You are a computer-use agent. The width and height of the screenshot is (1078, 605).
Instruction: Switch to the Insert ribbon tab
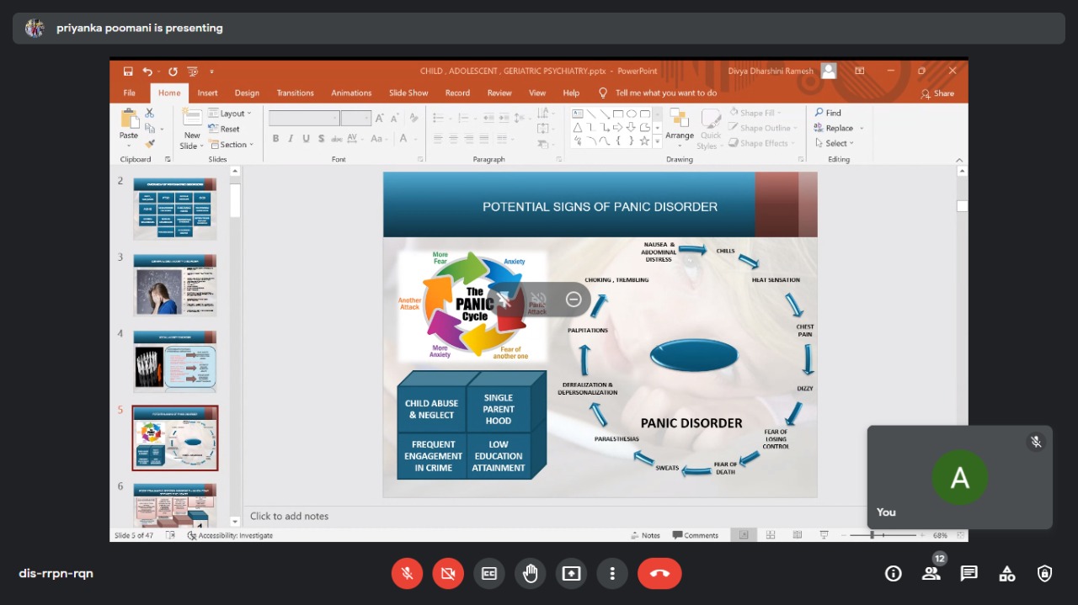[x=207, y=93]
